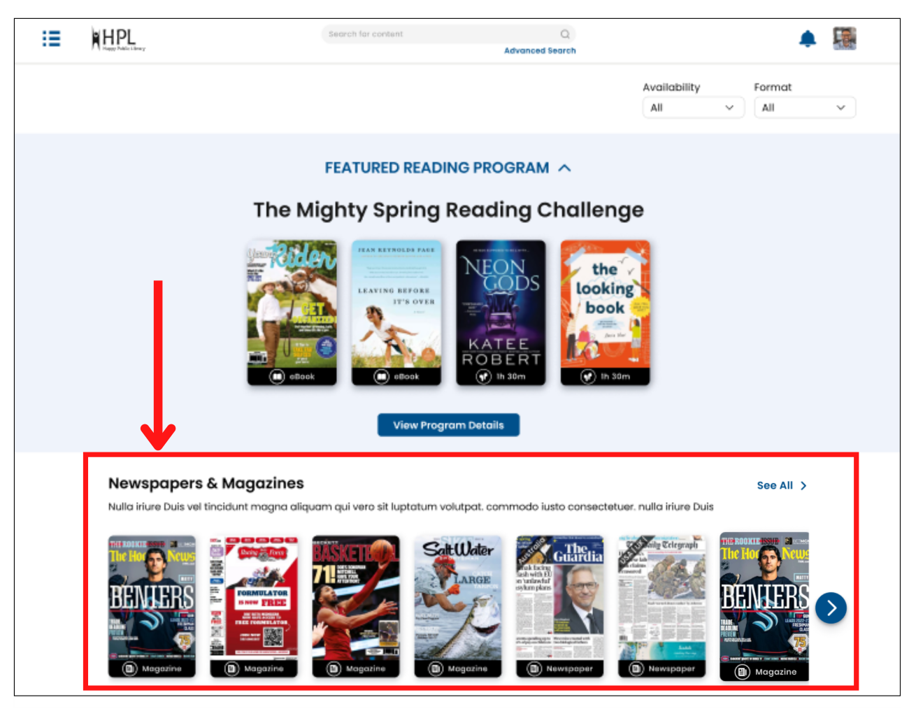Viewport: 916px width, 725px height.
Task: Open the Format dropdown
Action: [804, 108]
